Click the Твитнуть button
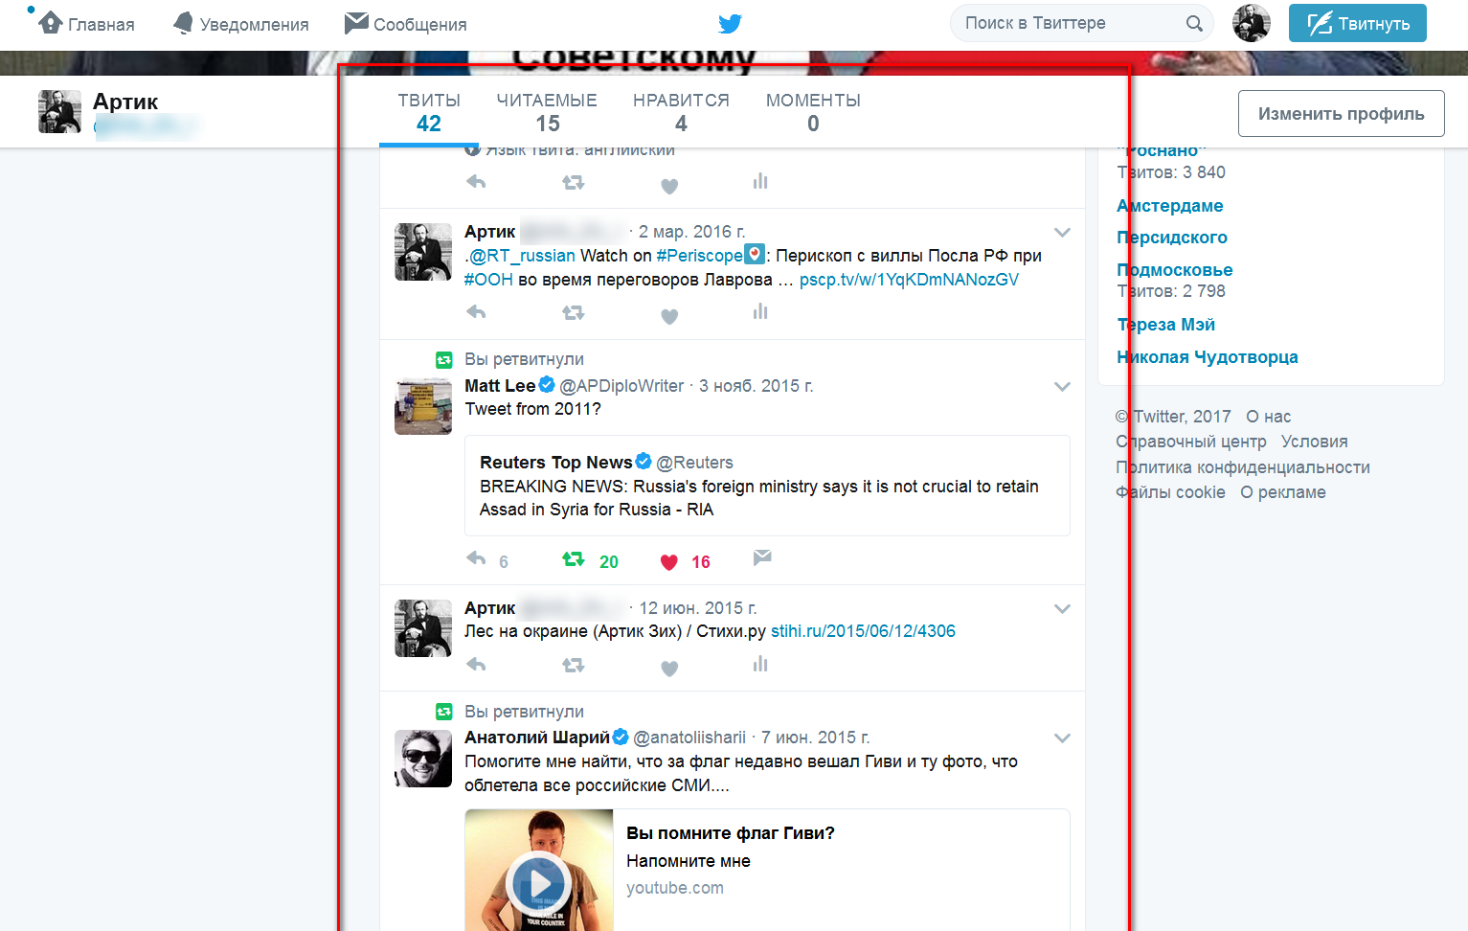Image resolution: width=1468 pixels, height=931 pixels. [x=1357, y=23]
